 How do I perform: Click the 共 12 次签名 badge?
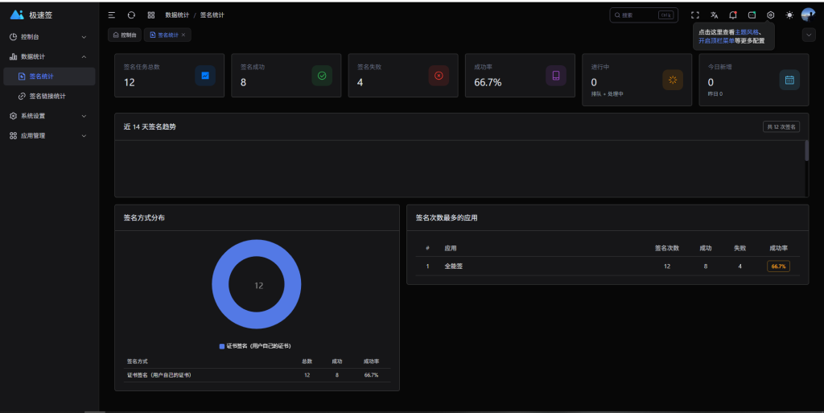(x=781, y=126)
